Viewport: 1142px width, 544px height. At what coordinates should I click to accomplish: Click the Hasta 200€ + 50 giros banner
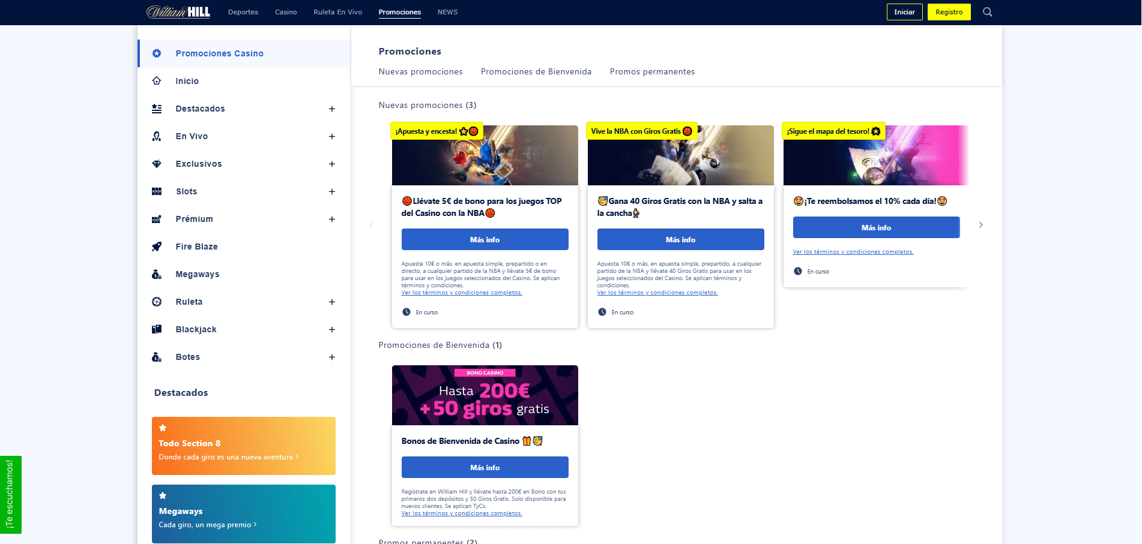(x=485, y=395)
